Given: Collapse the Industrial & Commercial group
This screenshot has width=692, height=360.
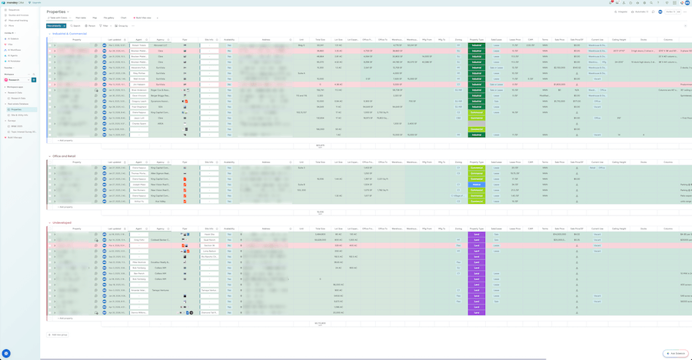Looking at the screenshot, I should coord(49,34).
